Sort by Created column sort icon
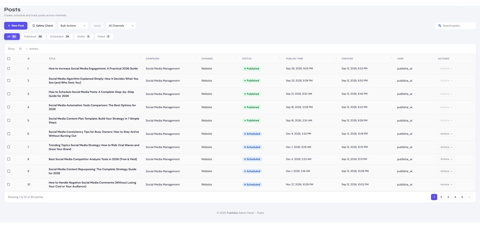 (x=391, y=58)
